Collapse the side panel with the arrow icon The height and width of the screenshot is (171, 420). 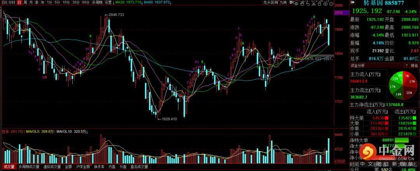pos(353,2)
